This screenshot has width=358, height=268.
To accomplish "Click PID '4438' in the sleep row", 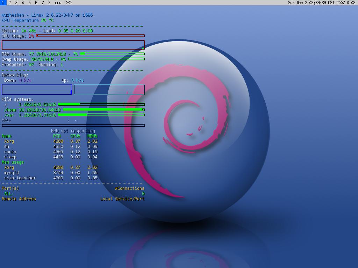I will (x=58, y=157).
